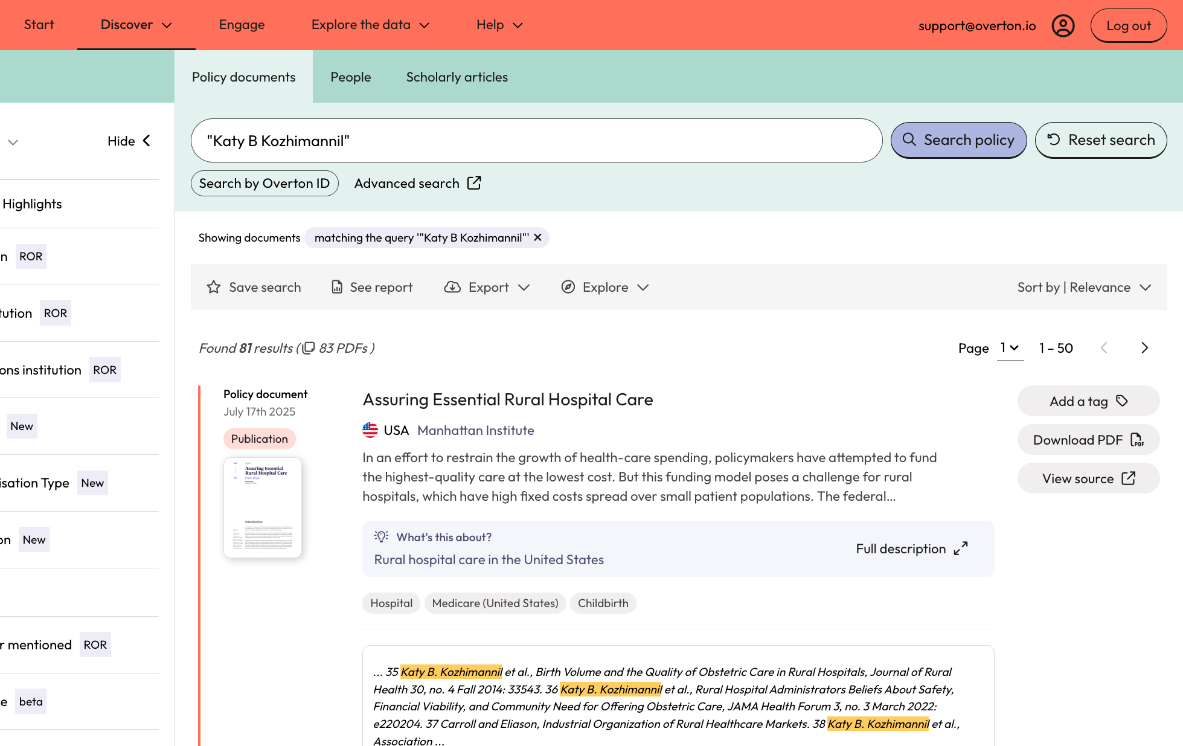
Task: Click the USA flag icon
Action: (370, 430)
